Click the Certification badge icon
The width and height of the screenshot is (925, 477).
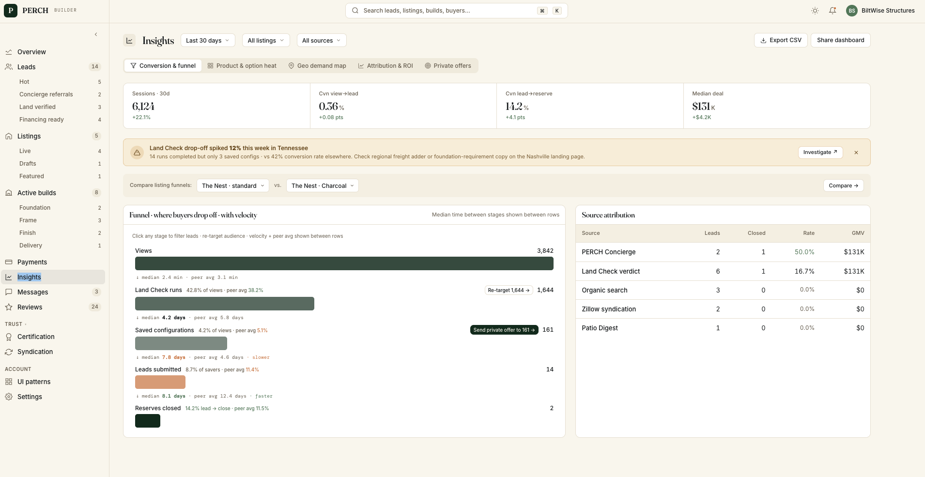9,337
